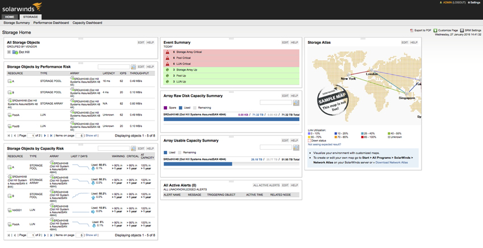Viewport: 483px width, 248px height.
Task: Click the Usable Capacity usage bar
Action: click(231, 164)
